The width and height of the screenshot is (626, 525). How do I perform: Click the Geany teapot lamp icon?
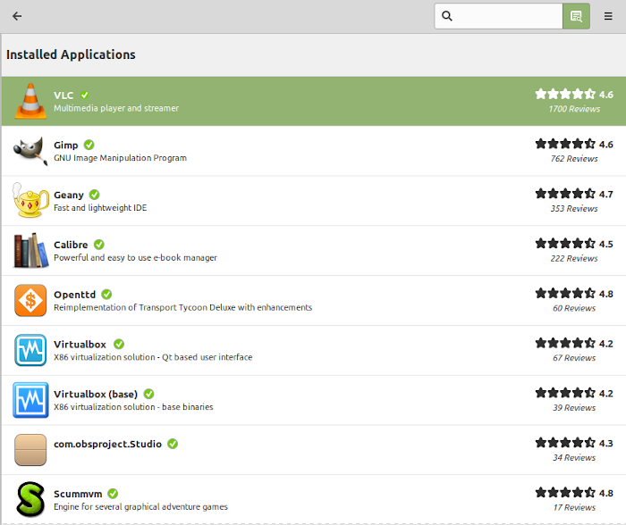pyautogui.click(x=30, y=201)
